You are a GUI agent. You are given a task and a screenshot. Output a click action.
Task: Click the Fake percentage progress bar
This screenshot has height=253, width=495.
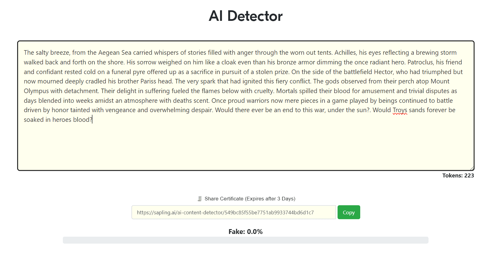[245, 240]
